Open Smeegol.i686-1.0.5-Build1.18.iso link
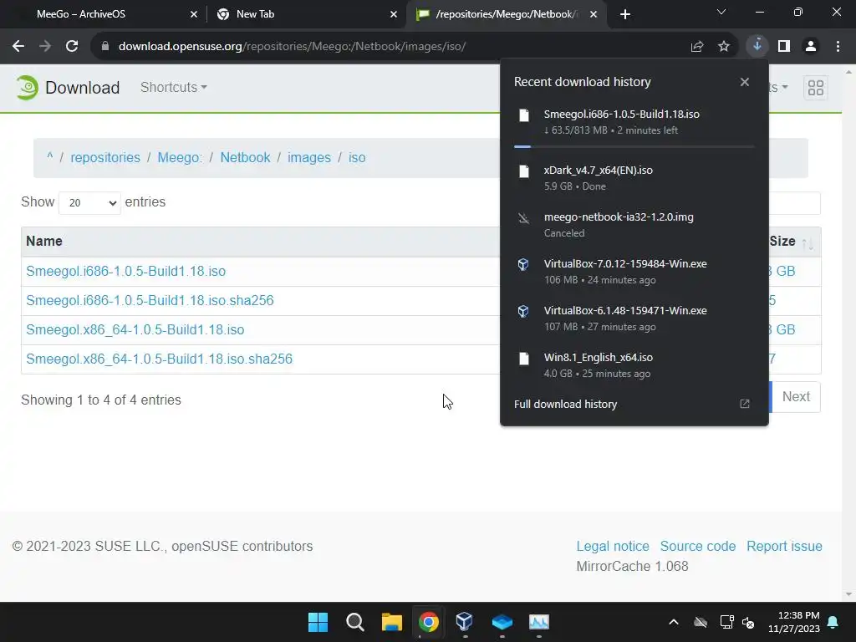Viewport: 856px width, 642px height. [x=125, y=272]
